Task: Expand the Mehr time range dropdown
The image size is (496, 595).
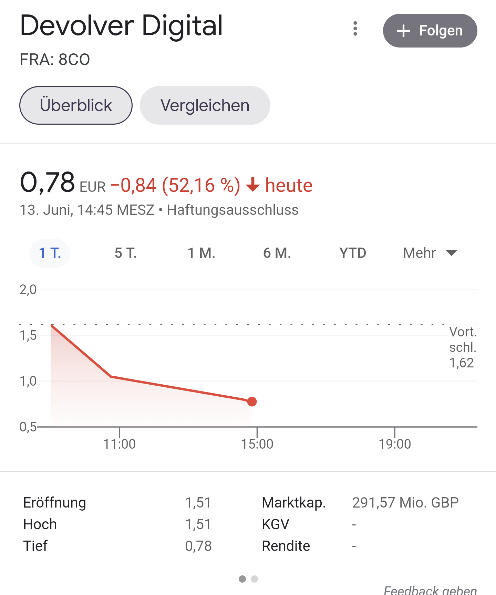Action: [430, 253]
